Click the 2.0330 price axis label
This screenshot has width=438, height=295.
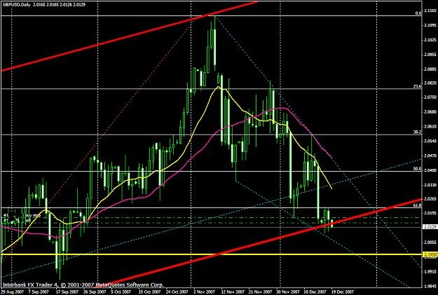pyautogui.click(x=430, y=185)
